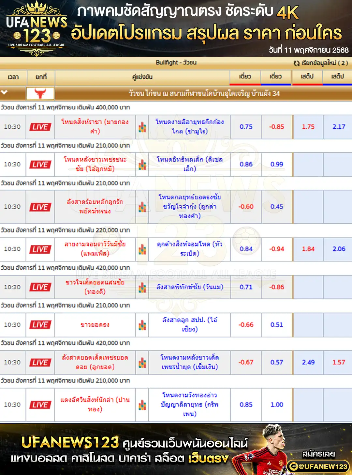Click the refresh data icon
This screenshot has height=475, width=352.
297,63
